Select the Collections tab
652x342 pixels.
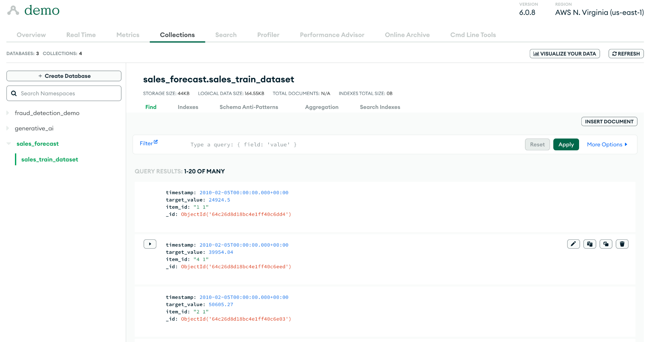click(177, 35)
